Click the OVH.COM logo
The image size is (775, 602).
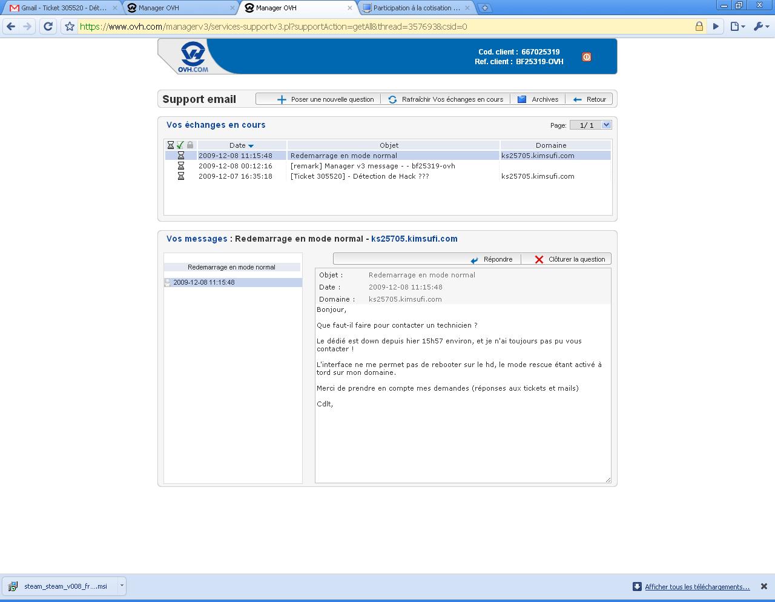pos(193,58)
